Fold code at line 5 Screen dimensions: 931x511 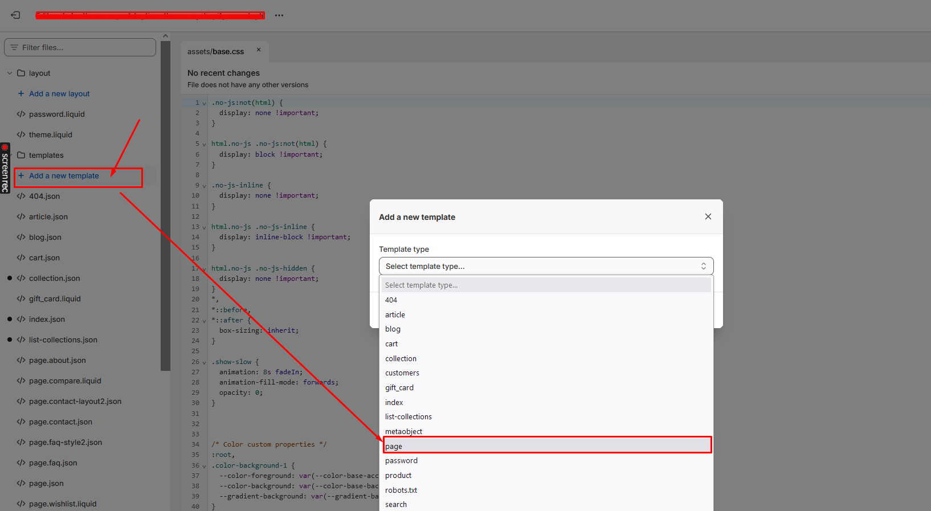click(x=204, y=144)
